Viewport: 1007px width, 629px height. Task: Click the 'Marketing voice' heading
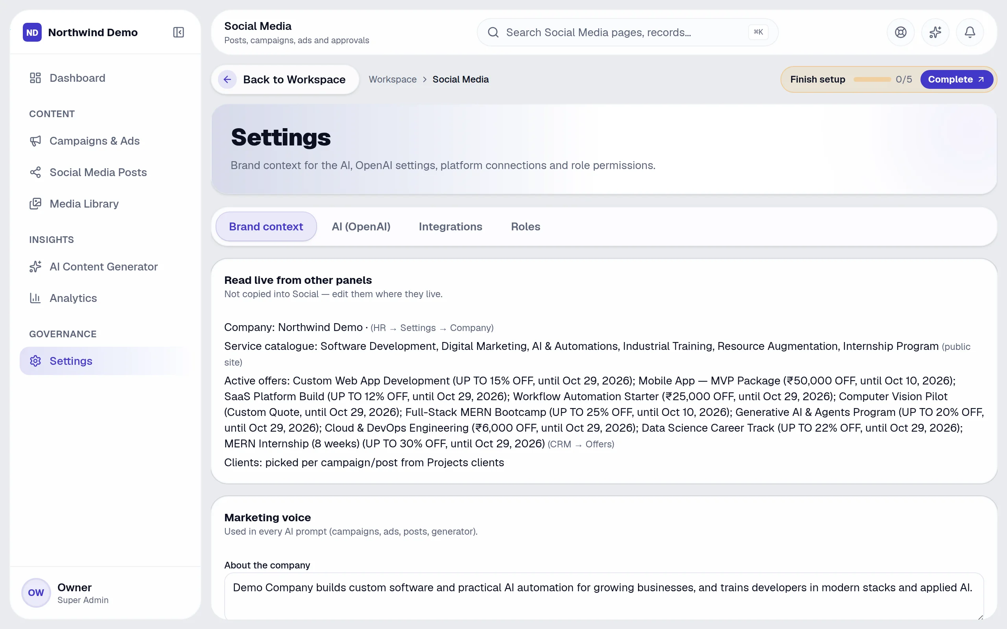click(267, 517)
